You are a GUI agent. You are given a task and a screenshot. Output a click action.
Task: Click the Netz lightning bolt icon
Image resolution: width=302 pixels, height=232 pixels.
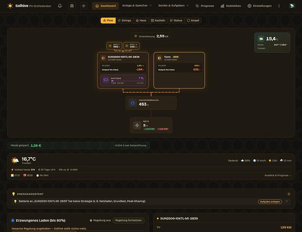(137, 125)
